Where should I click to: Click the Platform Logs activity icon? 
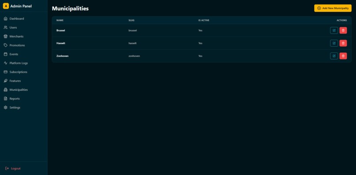tap(6, 63)
